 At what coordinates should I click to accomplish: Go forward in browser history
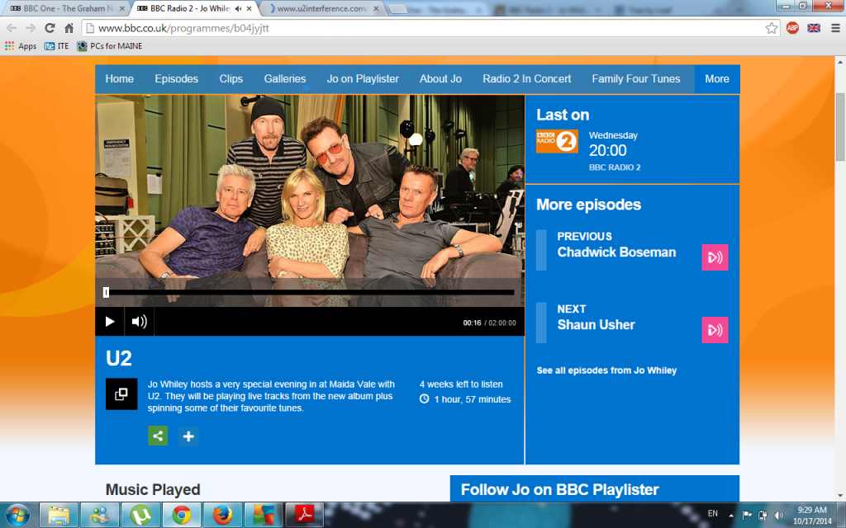pyautogui.click(x=31, y=28)
